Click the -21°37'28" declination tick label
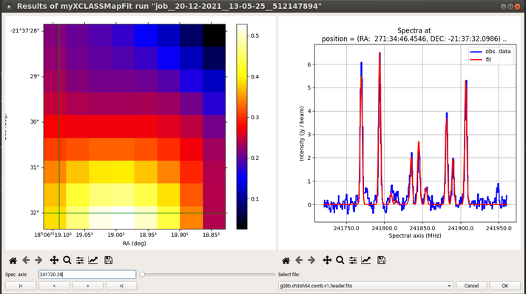This screenshot has height=294, width=526. point(25,31)
